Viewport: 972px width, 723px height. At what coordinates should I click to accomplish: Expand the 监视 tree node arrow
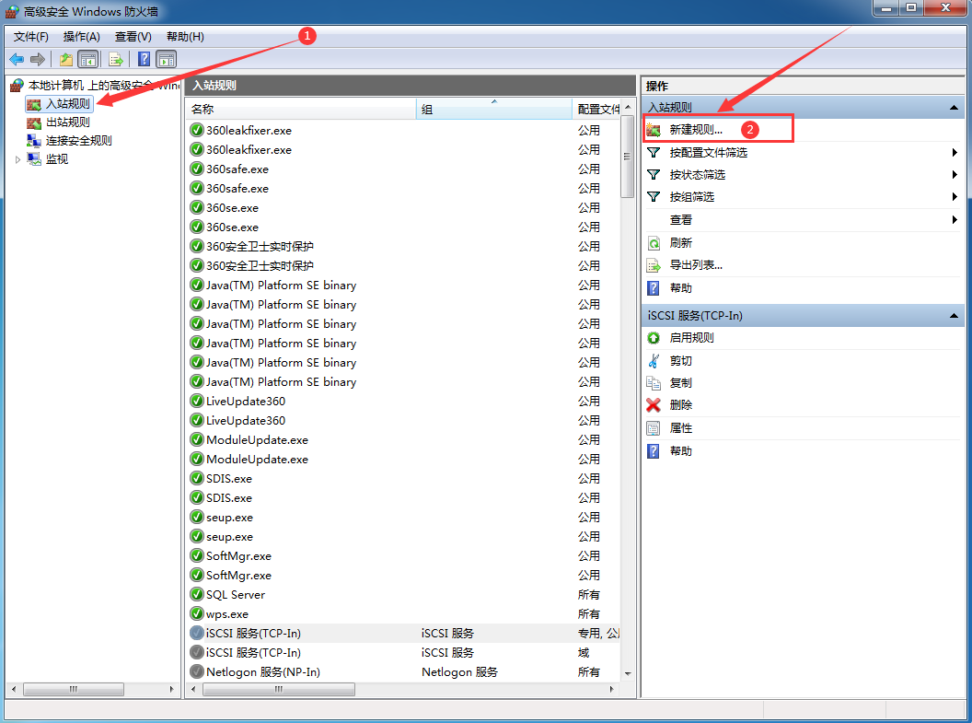click(x=17, y=159)
